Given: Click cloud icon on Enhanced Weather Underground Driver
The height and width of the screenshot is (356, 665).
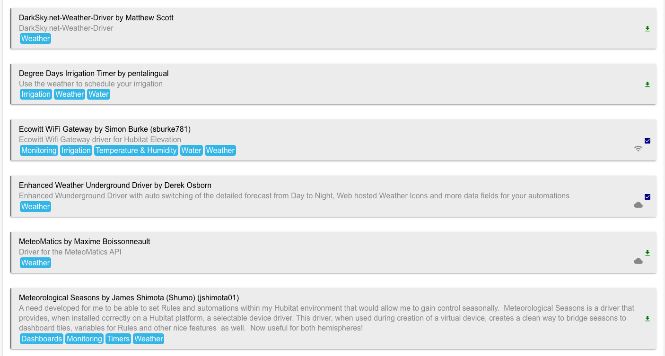Looking at the screenshot, I should pyautogui.click(x=638, y=205).
